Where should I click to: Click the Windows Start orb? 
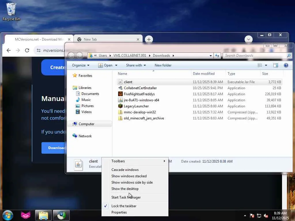8,215
